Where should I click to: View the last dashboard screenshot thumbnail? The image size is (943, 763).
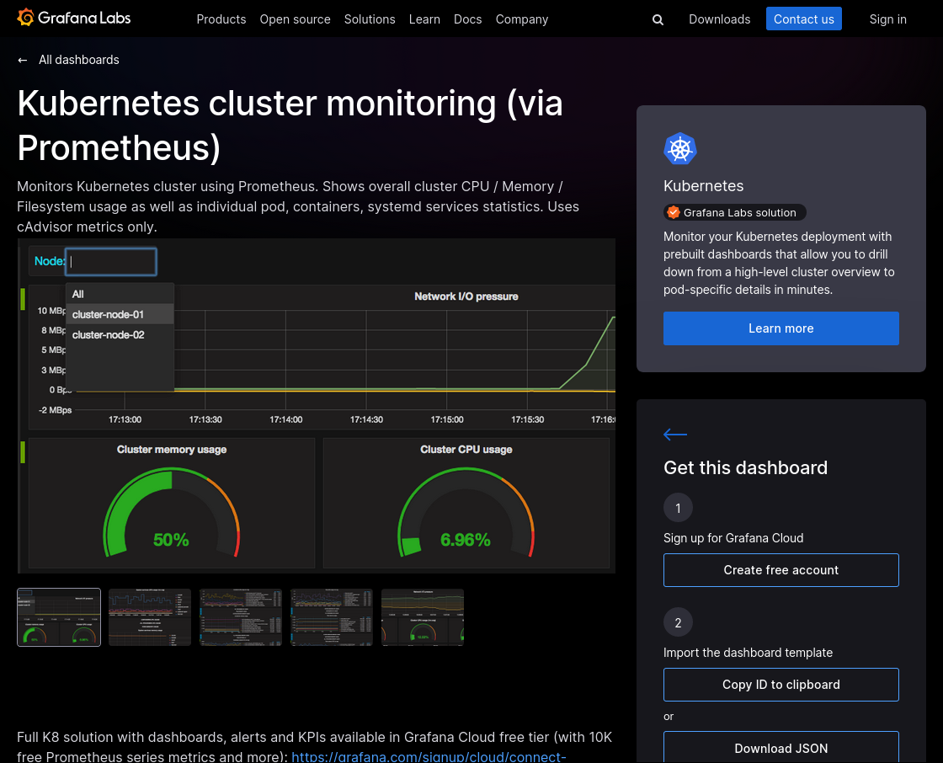423,617
